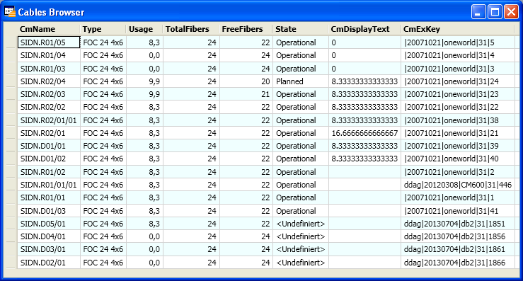Viewport: 523px width, 281px height.
Task: Select cable name cell SIDN.R01/04
Action: 49,55
